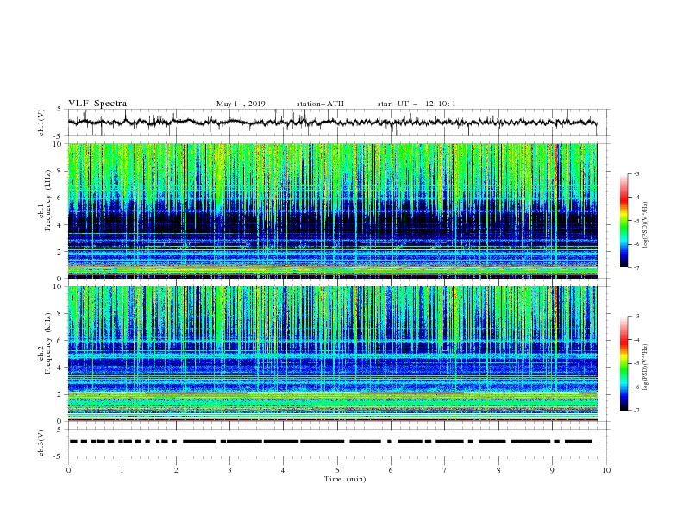
Task: Click the upper colorbar beside ch.1 spectrogram
Action: click(623, 221)
